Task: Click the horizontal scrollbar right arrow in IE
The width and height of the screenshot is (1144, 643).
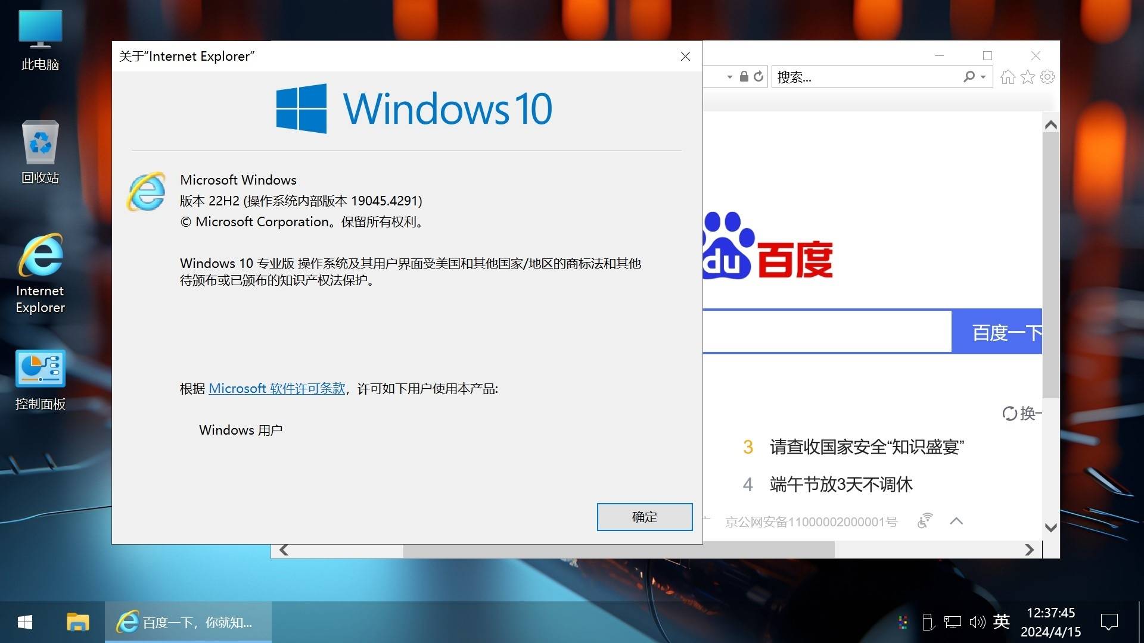Action: coord(1029,550)
